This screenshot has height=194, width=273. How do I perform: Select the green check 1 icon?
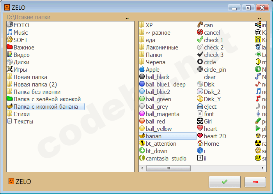(200, 40)
